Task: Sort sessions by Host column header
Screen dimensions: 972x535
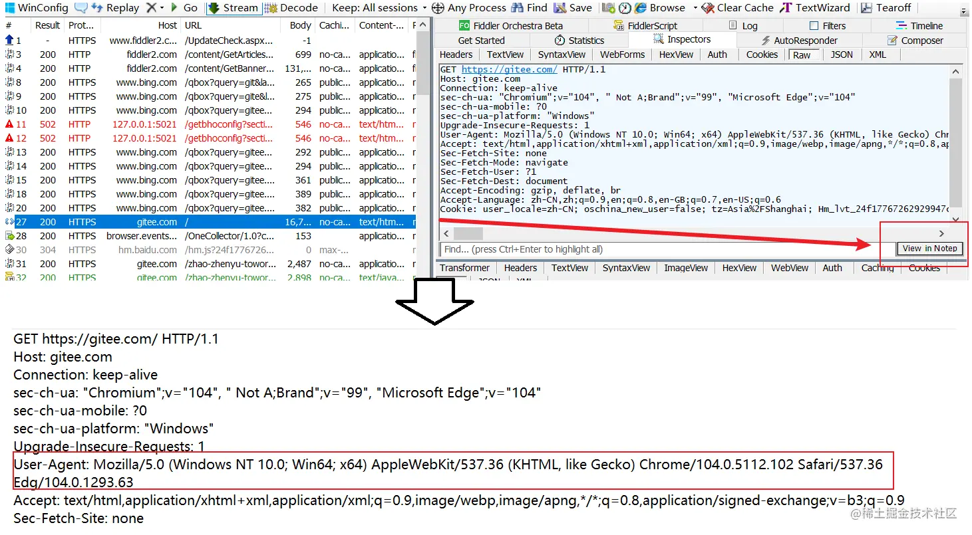Action: tap(141, 25)
